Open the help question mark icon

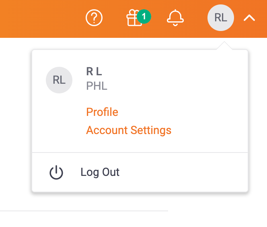click(x=94, y=18)
